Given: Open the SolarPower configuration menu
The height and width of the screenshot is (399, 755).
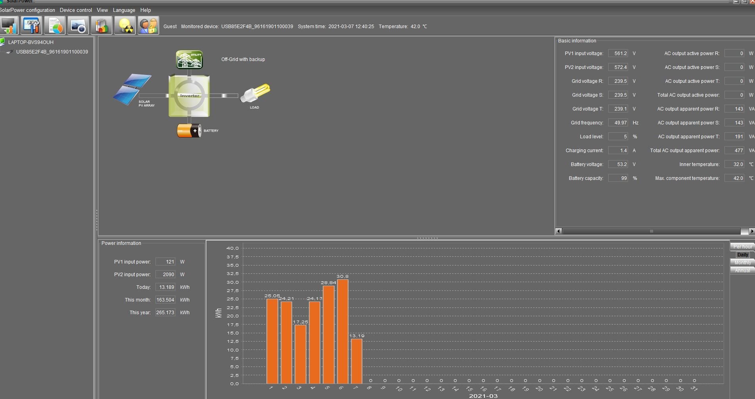Looking at the screenshot, I should 27,10.
